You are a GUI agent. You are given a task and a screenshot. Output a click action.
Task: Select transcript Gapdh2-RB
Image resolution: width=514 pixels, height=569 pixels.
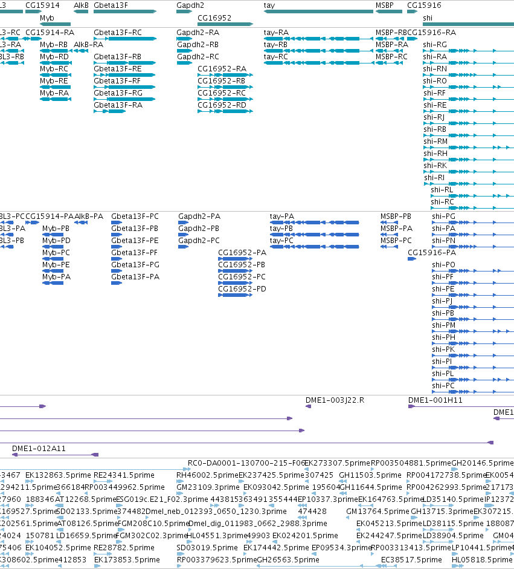click(x=198, y=45)
